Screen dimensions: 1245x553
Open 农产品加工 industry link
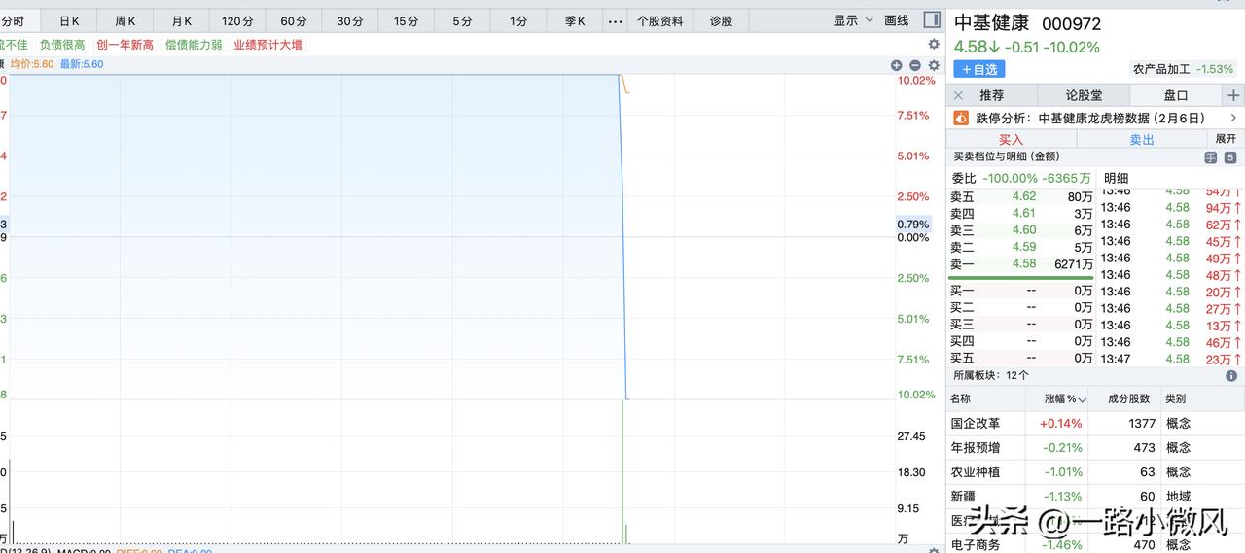tap(1161, 69)
